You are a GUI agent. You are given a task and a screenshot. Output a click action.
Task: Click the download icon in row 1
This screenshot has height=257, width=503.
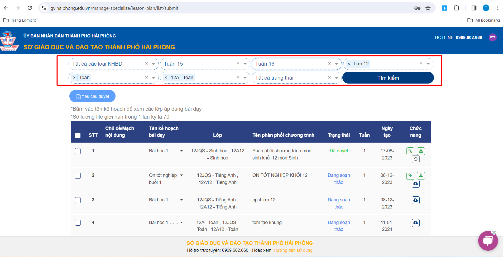tap(421, 151)
